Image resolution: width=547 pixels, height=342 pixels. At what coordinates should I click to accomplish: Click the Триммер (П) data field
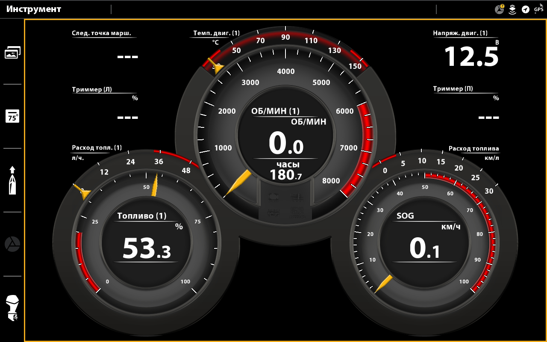466,105
